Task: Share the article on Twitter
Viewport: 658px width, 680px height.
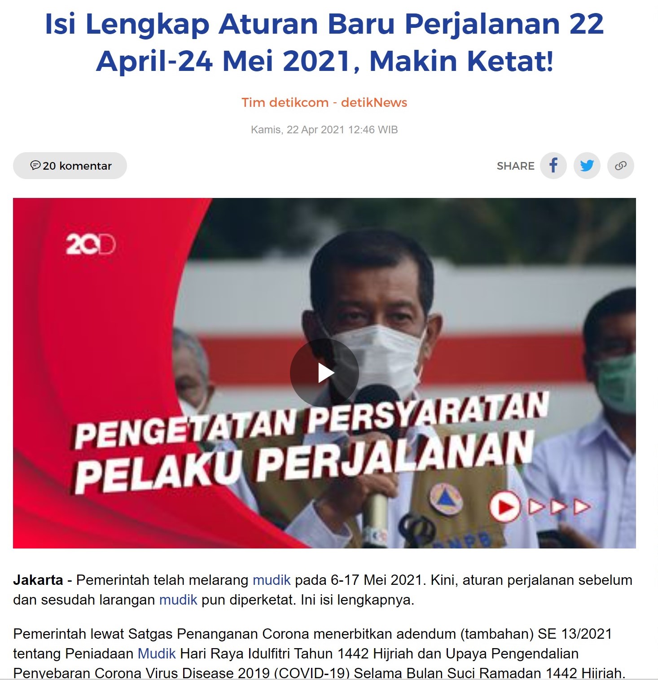Action: [587, 166]
